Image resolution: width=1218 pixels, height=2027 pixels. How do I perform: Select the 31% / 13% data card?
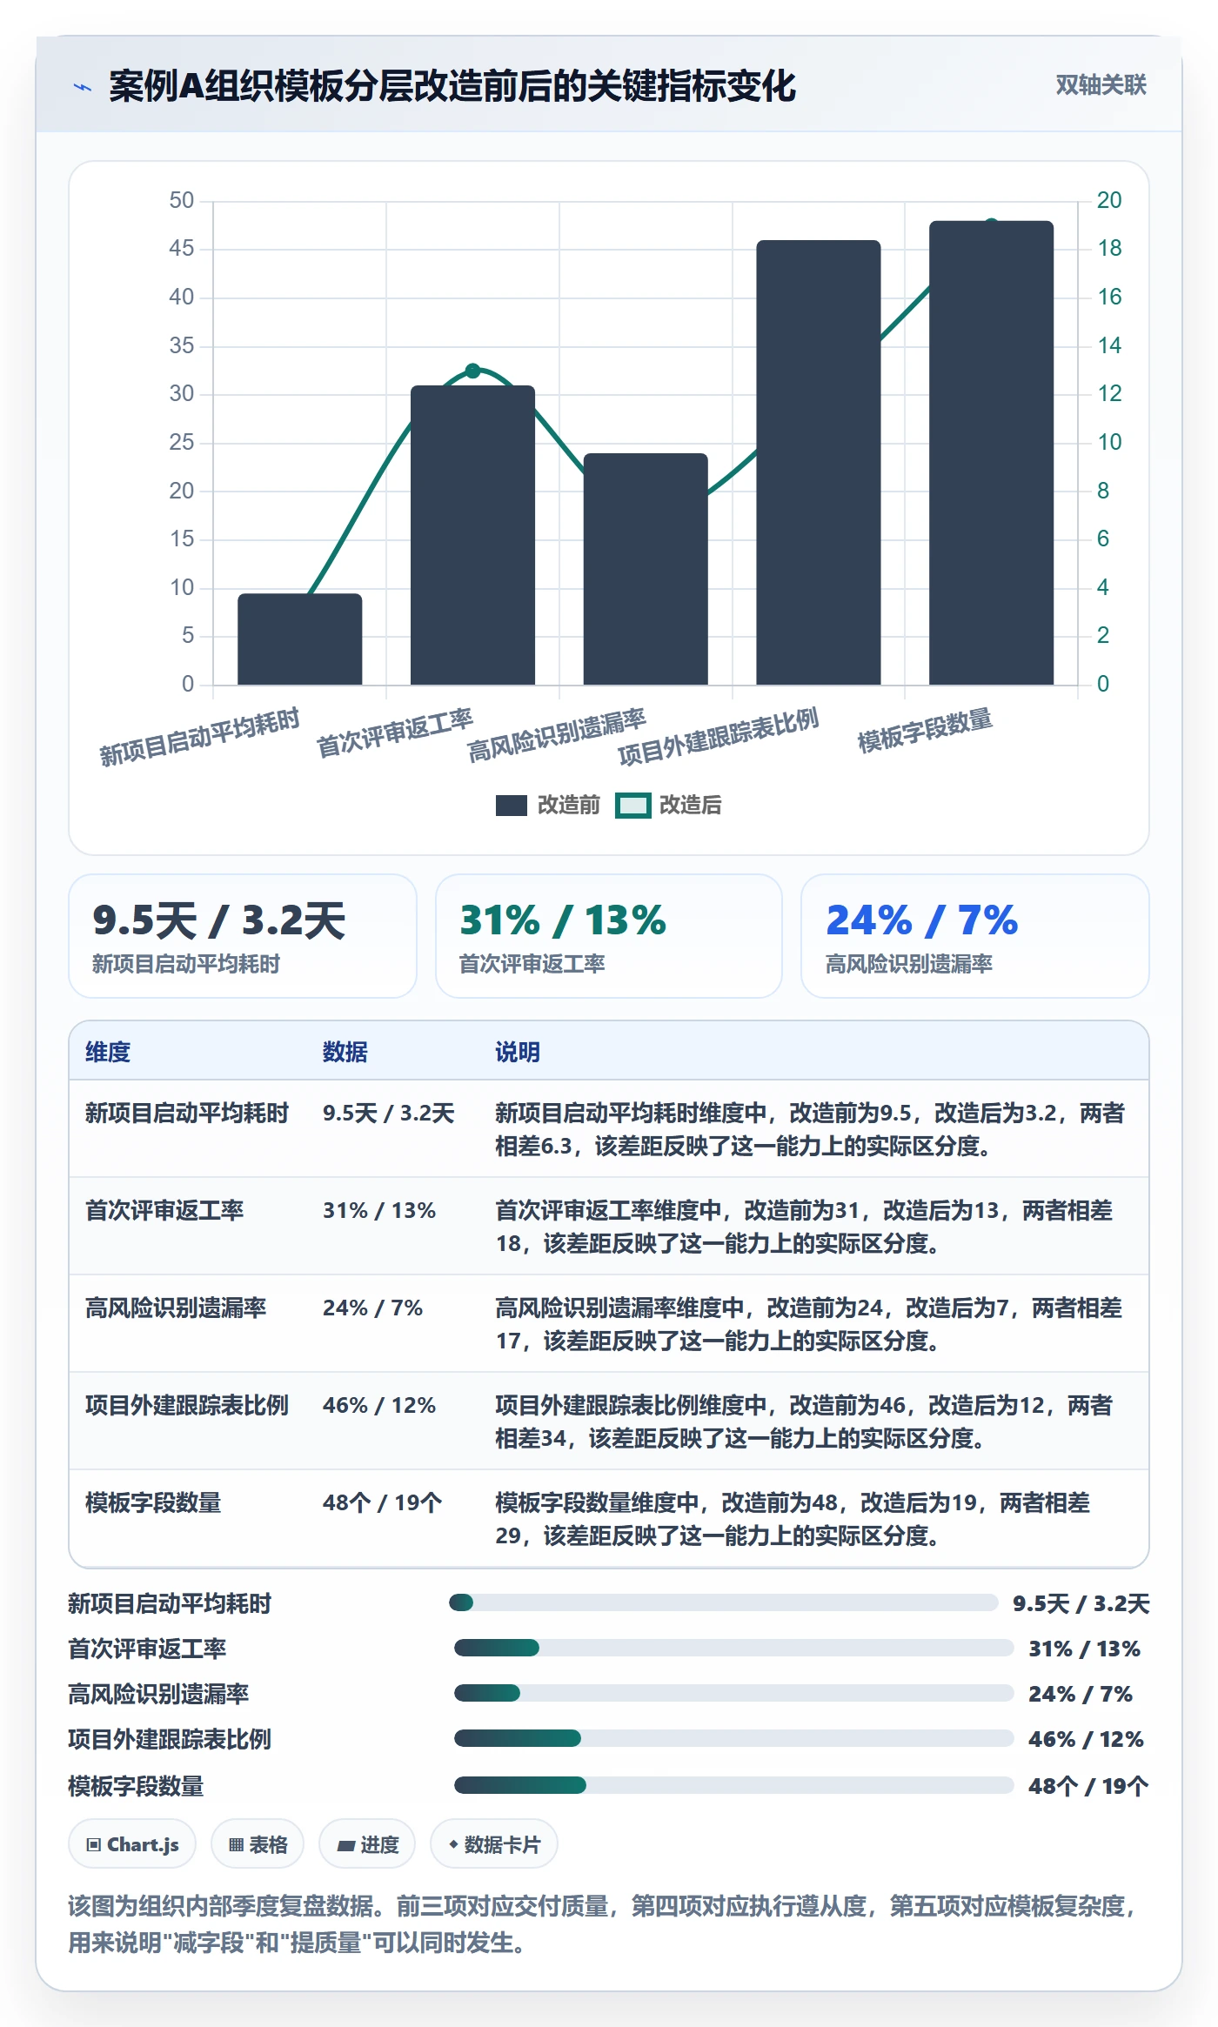click(609, 936)
